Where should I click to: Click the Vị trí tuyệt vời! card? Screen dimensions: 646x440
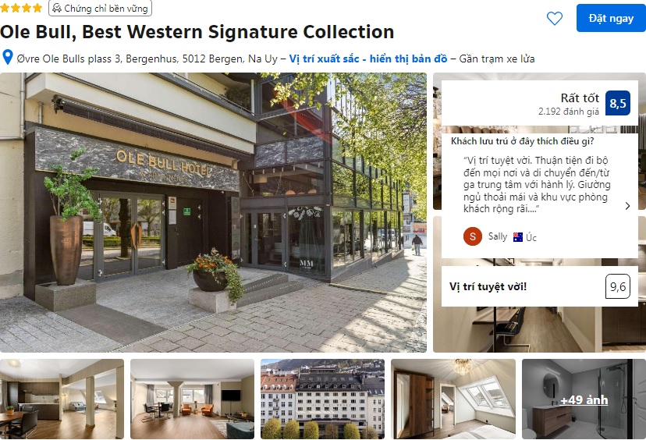click(x=540, y=286)
